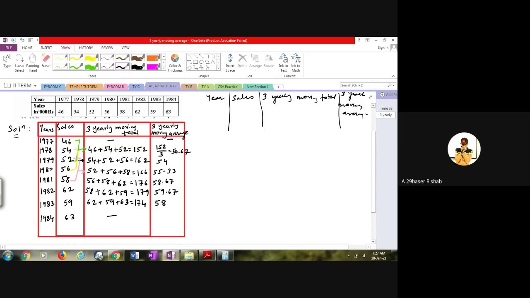Create a new section with plus tab

coord(278,87)
